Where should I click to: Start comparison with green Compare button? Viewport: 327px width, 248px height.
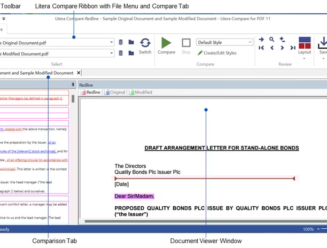tap(166, 45)
